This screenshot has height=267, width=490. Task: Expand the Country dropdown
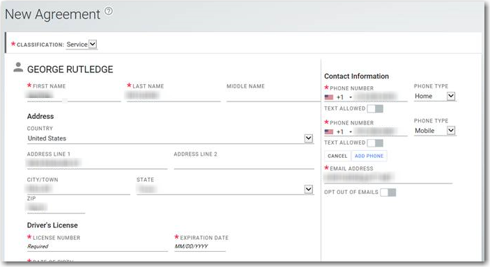click(x=309, y=138)
